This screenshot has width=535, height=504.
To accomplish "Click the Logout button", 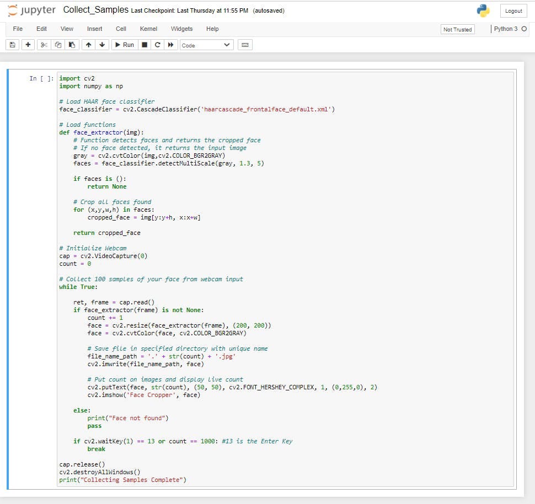I will pos(513,11).
